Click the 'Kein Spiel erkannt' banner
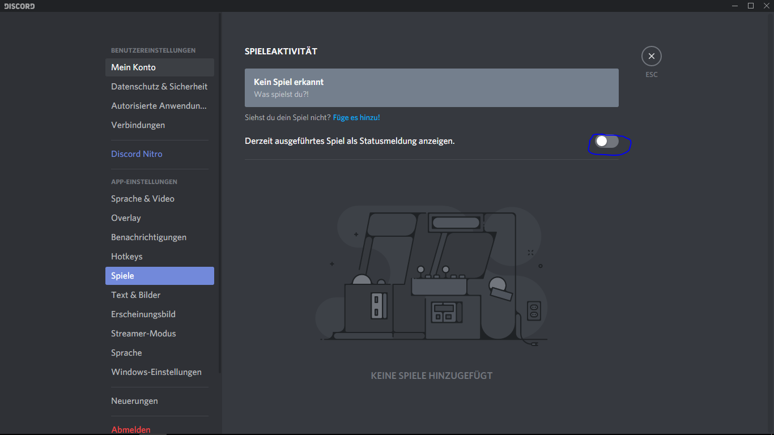 coord(431,88)
